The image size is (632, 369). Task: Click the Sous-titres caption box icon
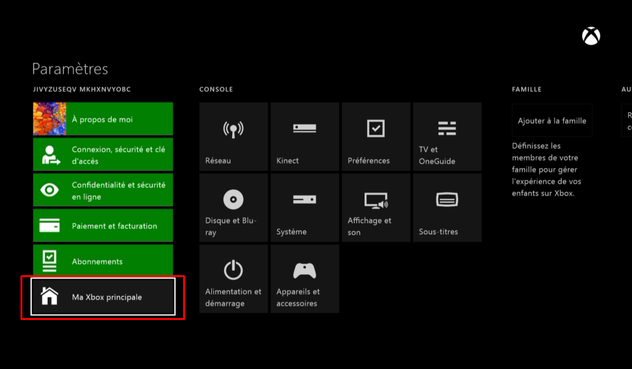(x=447, y=199)
